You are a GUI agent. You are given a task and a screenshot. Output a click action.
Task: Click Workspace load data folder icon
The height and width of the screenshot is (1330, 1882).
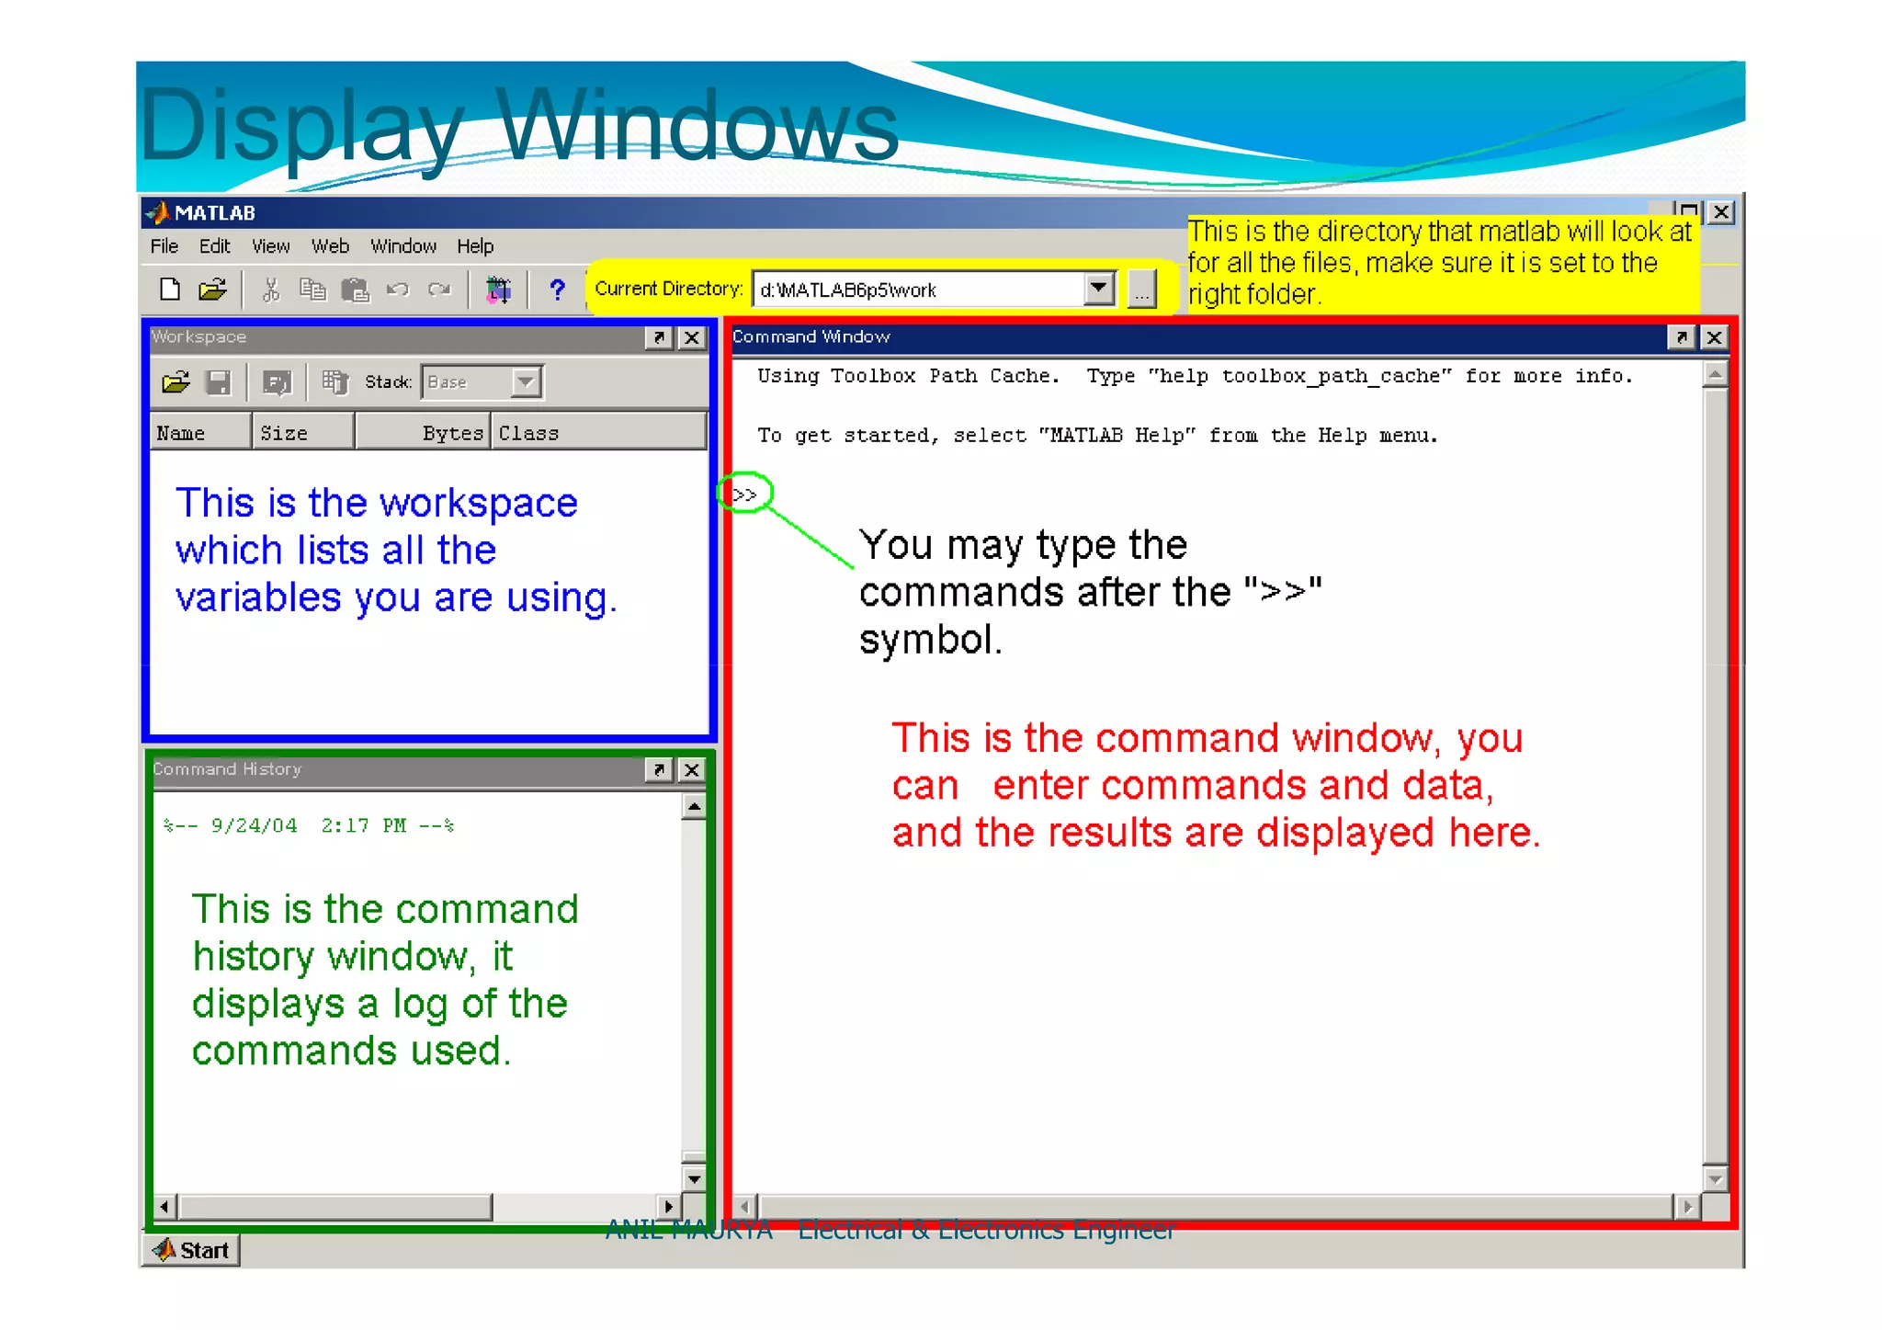click(x=176, y=382)
